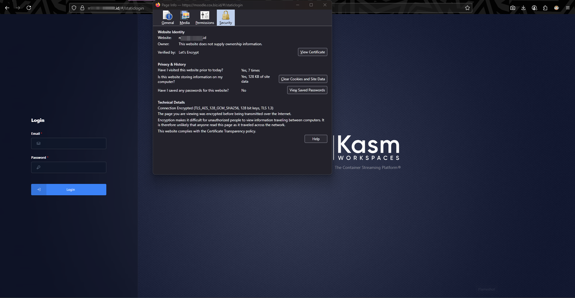Screen dimensions: 575x298
Task: Open the Extensions puzzle icon
Action: [x=545, y=8]
